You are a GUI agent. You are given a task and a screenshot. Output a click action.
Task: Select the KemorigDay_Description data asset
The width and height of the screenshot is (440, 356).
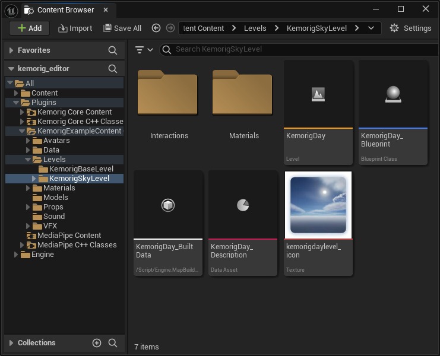click(243, 223)
